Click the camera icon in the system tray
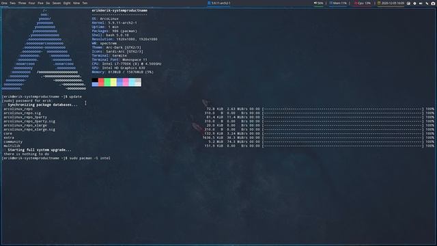 click(x=433, y=3)
